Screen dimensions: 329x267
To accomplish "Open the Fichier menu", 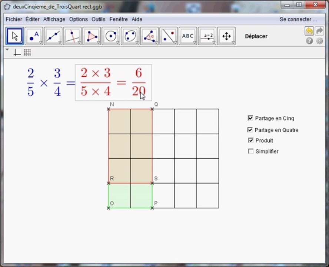I will point(14,19).
